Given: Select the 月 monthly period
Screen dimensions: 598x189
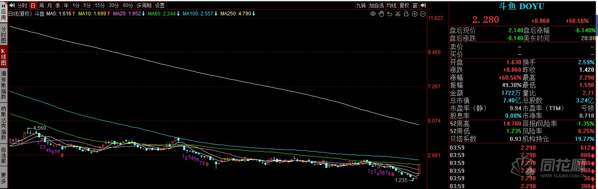Looking at the screenshot, I should (x=49, y=5).
